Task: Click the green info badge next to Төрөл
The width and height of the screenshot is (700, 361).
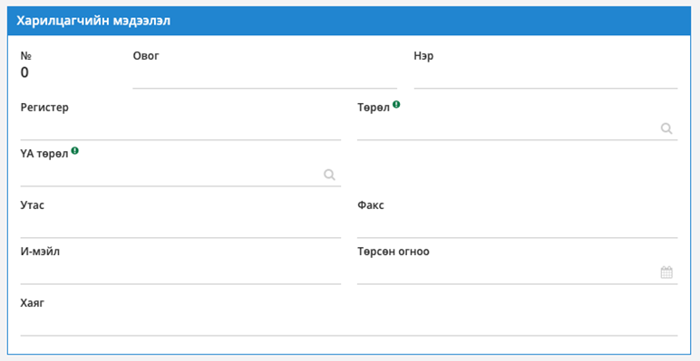Action: (396, 105)
